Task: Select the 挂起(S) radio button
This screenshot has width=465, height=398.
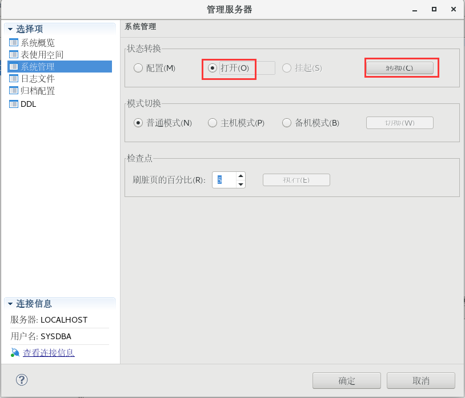Action: [286, 68]
